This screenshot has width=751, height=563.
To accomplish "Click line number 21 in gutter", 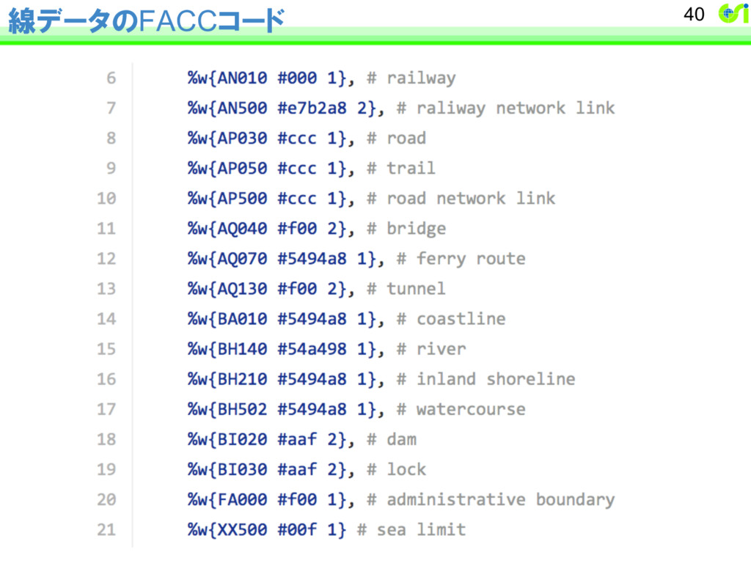I will pyautogui.click(x=106, y=531).
